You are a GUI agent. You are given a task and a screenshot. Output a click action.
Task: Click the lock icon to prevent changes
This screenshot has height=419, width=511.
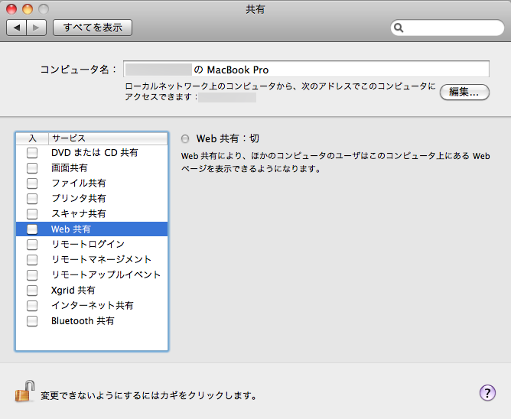(x=24, y=391)
